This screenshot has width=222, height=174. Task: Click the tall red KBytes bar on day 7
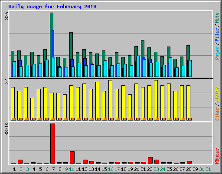52,144
